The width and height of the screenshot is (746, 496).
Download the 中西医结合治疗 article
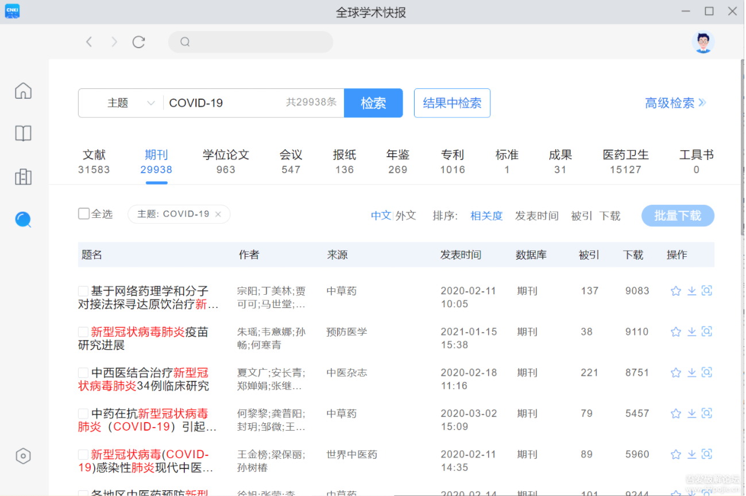[691, 372]
